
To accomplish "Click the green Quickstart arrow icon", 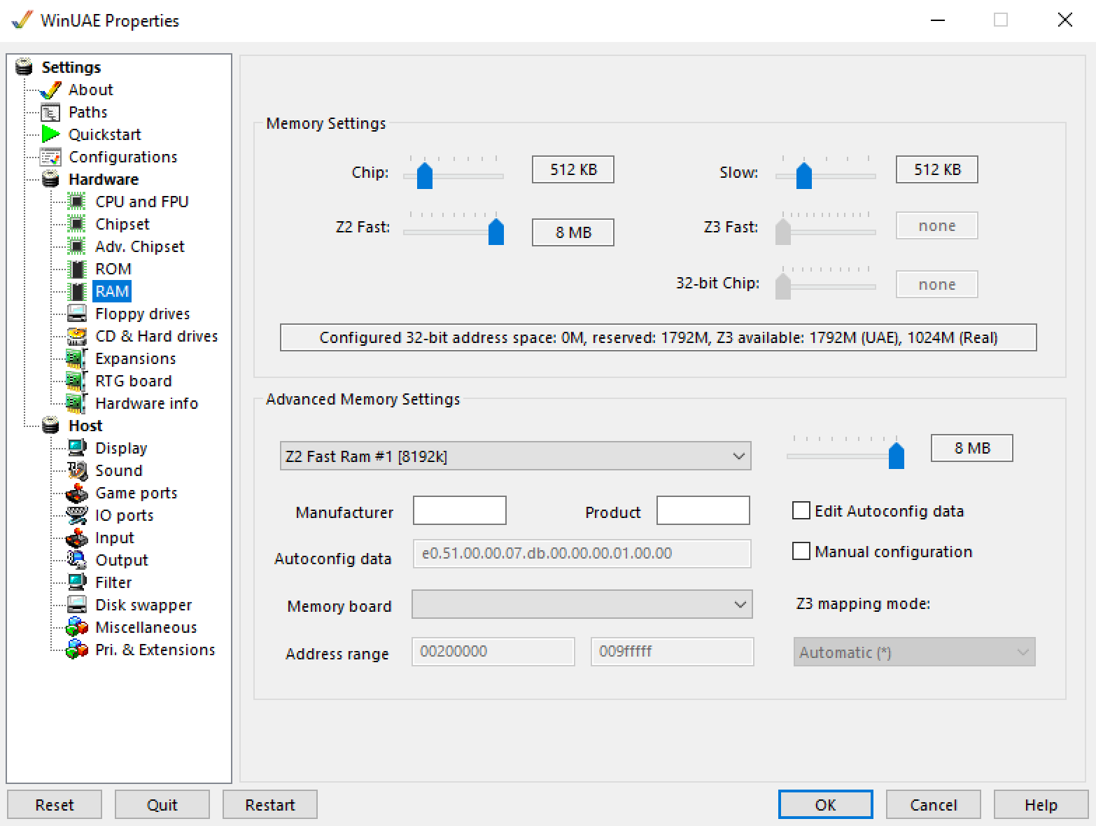I will pyautogui.click(x=50, y=134).
